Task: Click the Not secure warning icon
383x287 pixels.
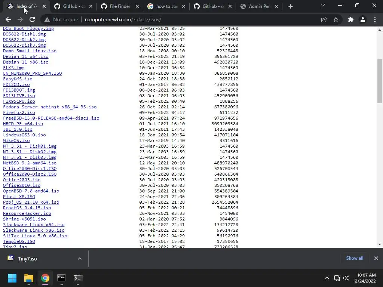Action: click(47, 19)
